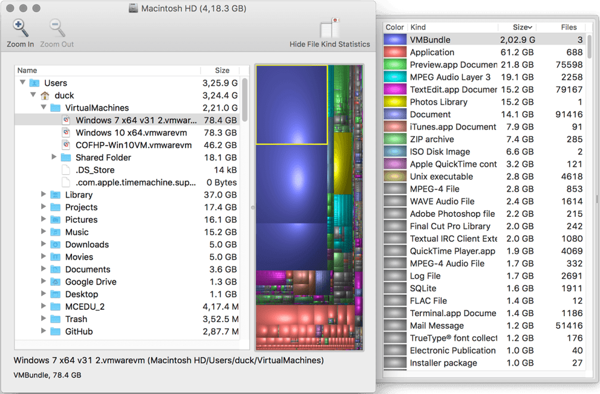Screen dimensions: 600x394
Task: Collapse the Users tree node
Action: click(23, 83)
